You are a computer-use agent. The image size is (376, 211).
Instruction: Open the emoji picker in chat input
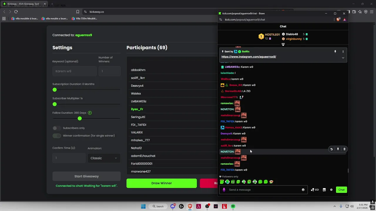(x=303, y=190)
